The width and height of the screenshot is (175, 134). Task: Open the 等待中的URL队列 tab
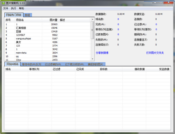(x=32, y=64)
